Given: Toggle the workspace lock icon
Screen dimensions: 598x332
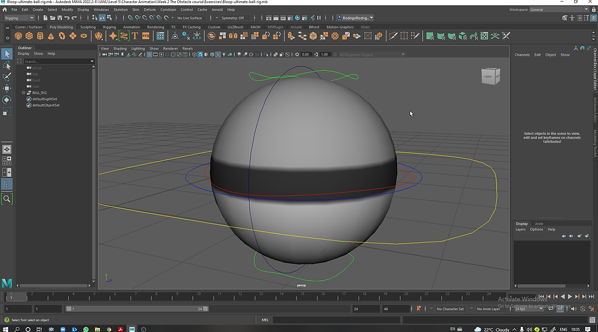Looking at the screenshot, I should (x=593, y=9).
